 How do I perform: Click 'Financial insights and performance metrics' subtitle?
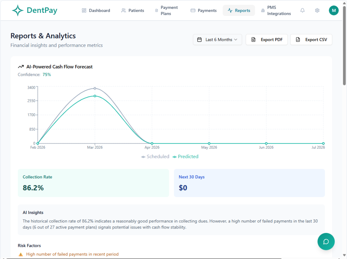coord(57,45)
